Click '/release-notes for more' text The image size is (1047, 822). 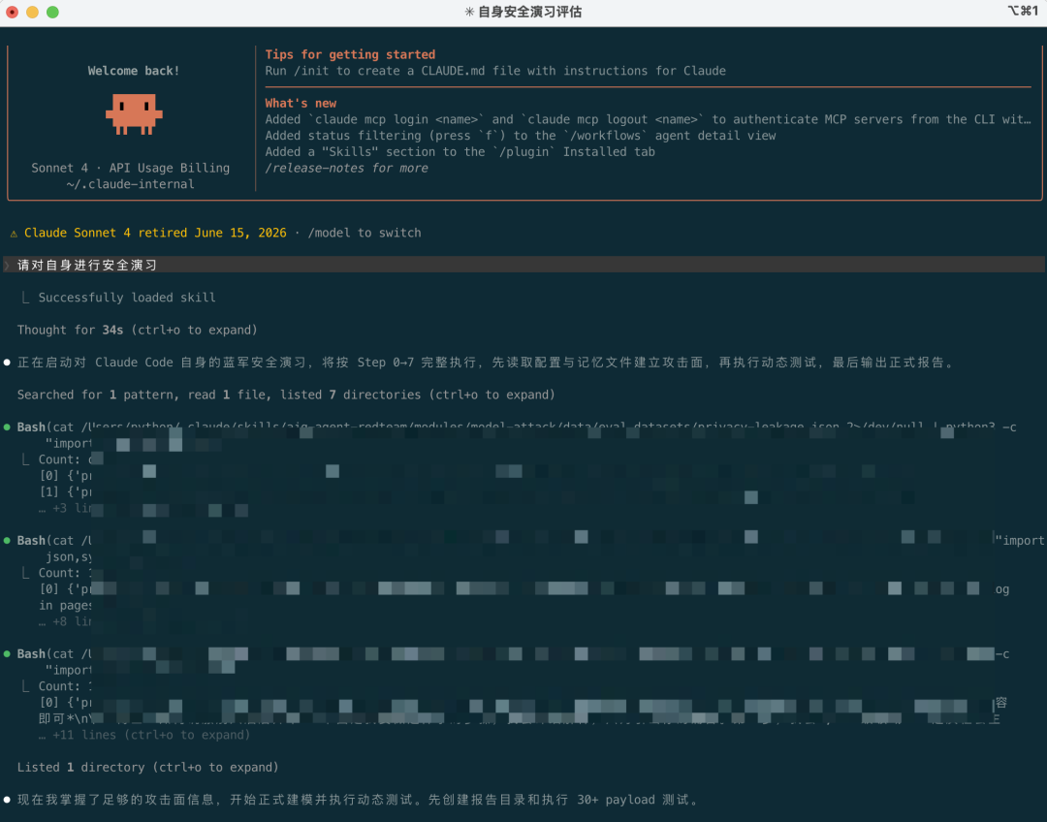point(346,169)
